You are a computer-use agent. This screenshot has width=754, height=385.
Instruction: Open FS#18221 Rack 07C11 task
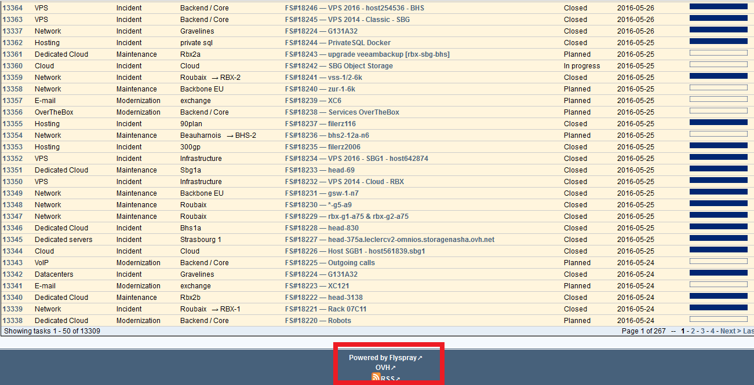(326, 309)
